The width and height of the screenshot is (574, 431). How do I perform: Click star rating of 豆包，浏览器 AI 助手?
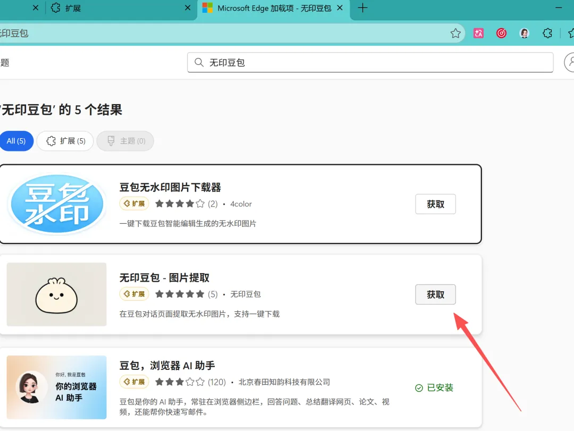tap(180, 382)
